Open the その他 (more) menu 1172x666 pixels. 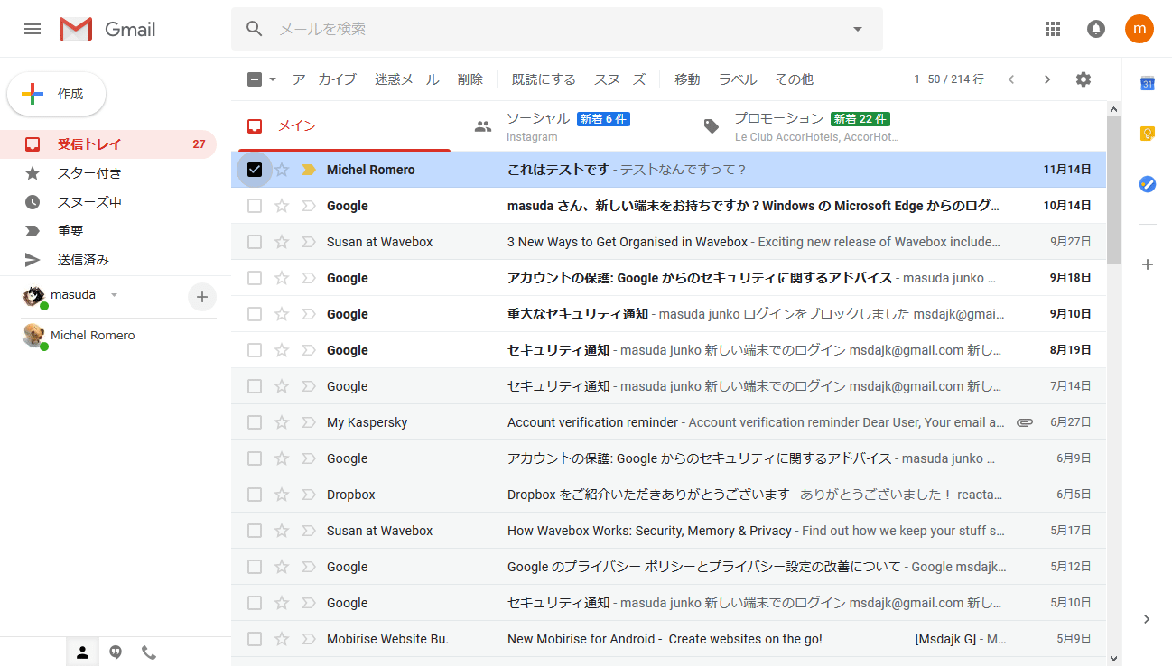coord(795,79)
